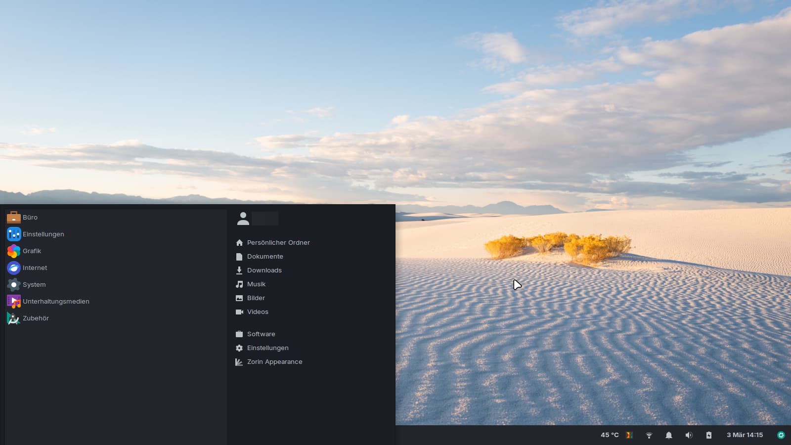
Task: Select the Unterhaltungsmedien menu entry
Action: [56, 301]
